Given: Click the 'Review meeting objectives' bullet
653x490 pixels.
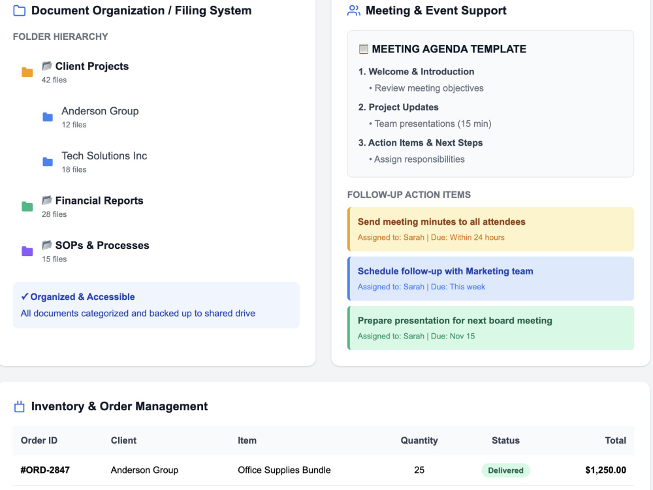Looking at the screenshot, I should (x=426, y=88).
